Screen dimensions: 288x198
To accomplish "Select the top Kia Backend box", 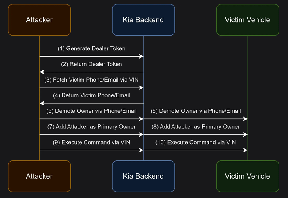I will (143, 20).
